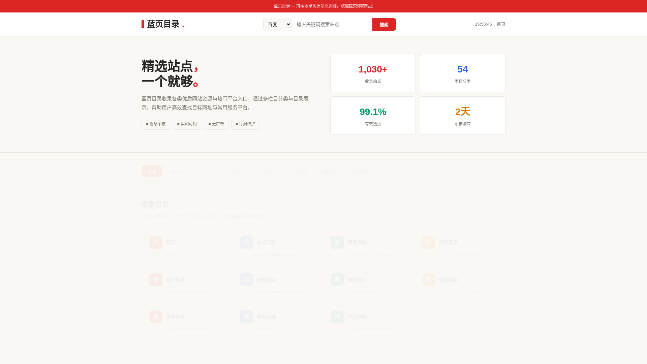This screenshot has height=364, width=647.
Task: Switch to the 法律财务 category tab
Action: click(x=329, y=171)
